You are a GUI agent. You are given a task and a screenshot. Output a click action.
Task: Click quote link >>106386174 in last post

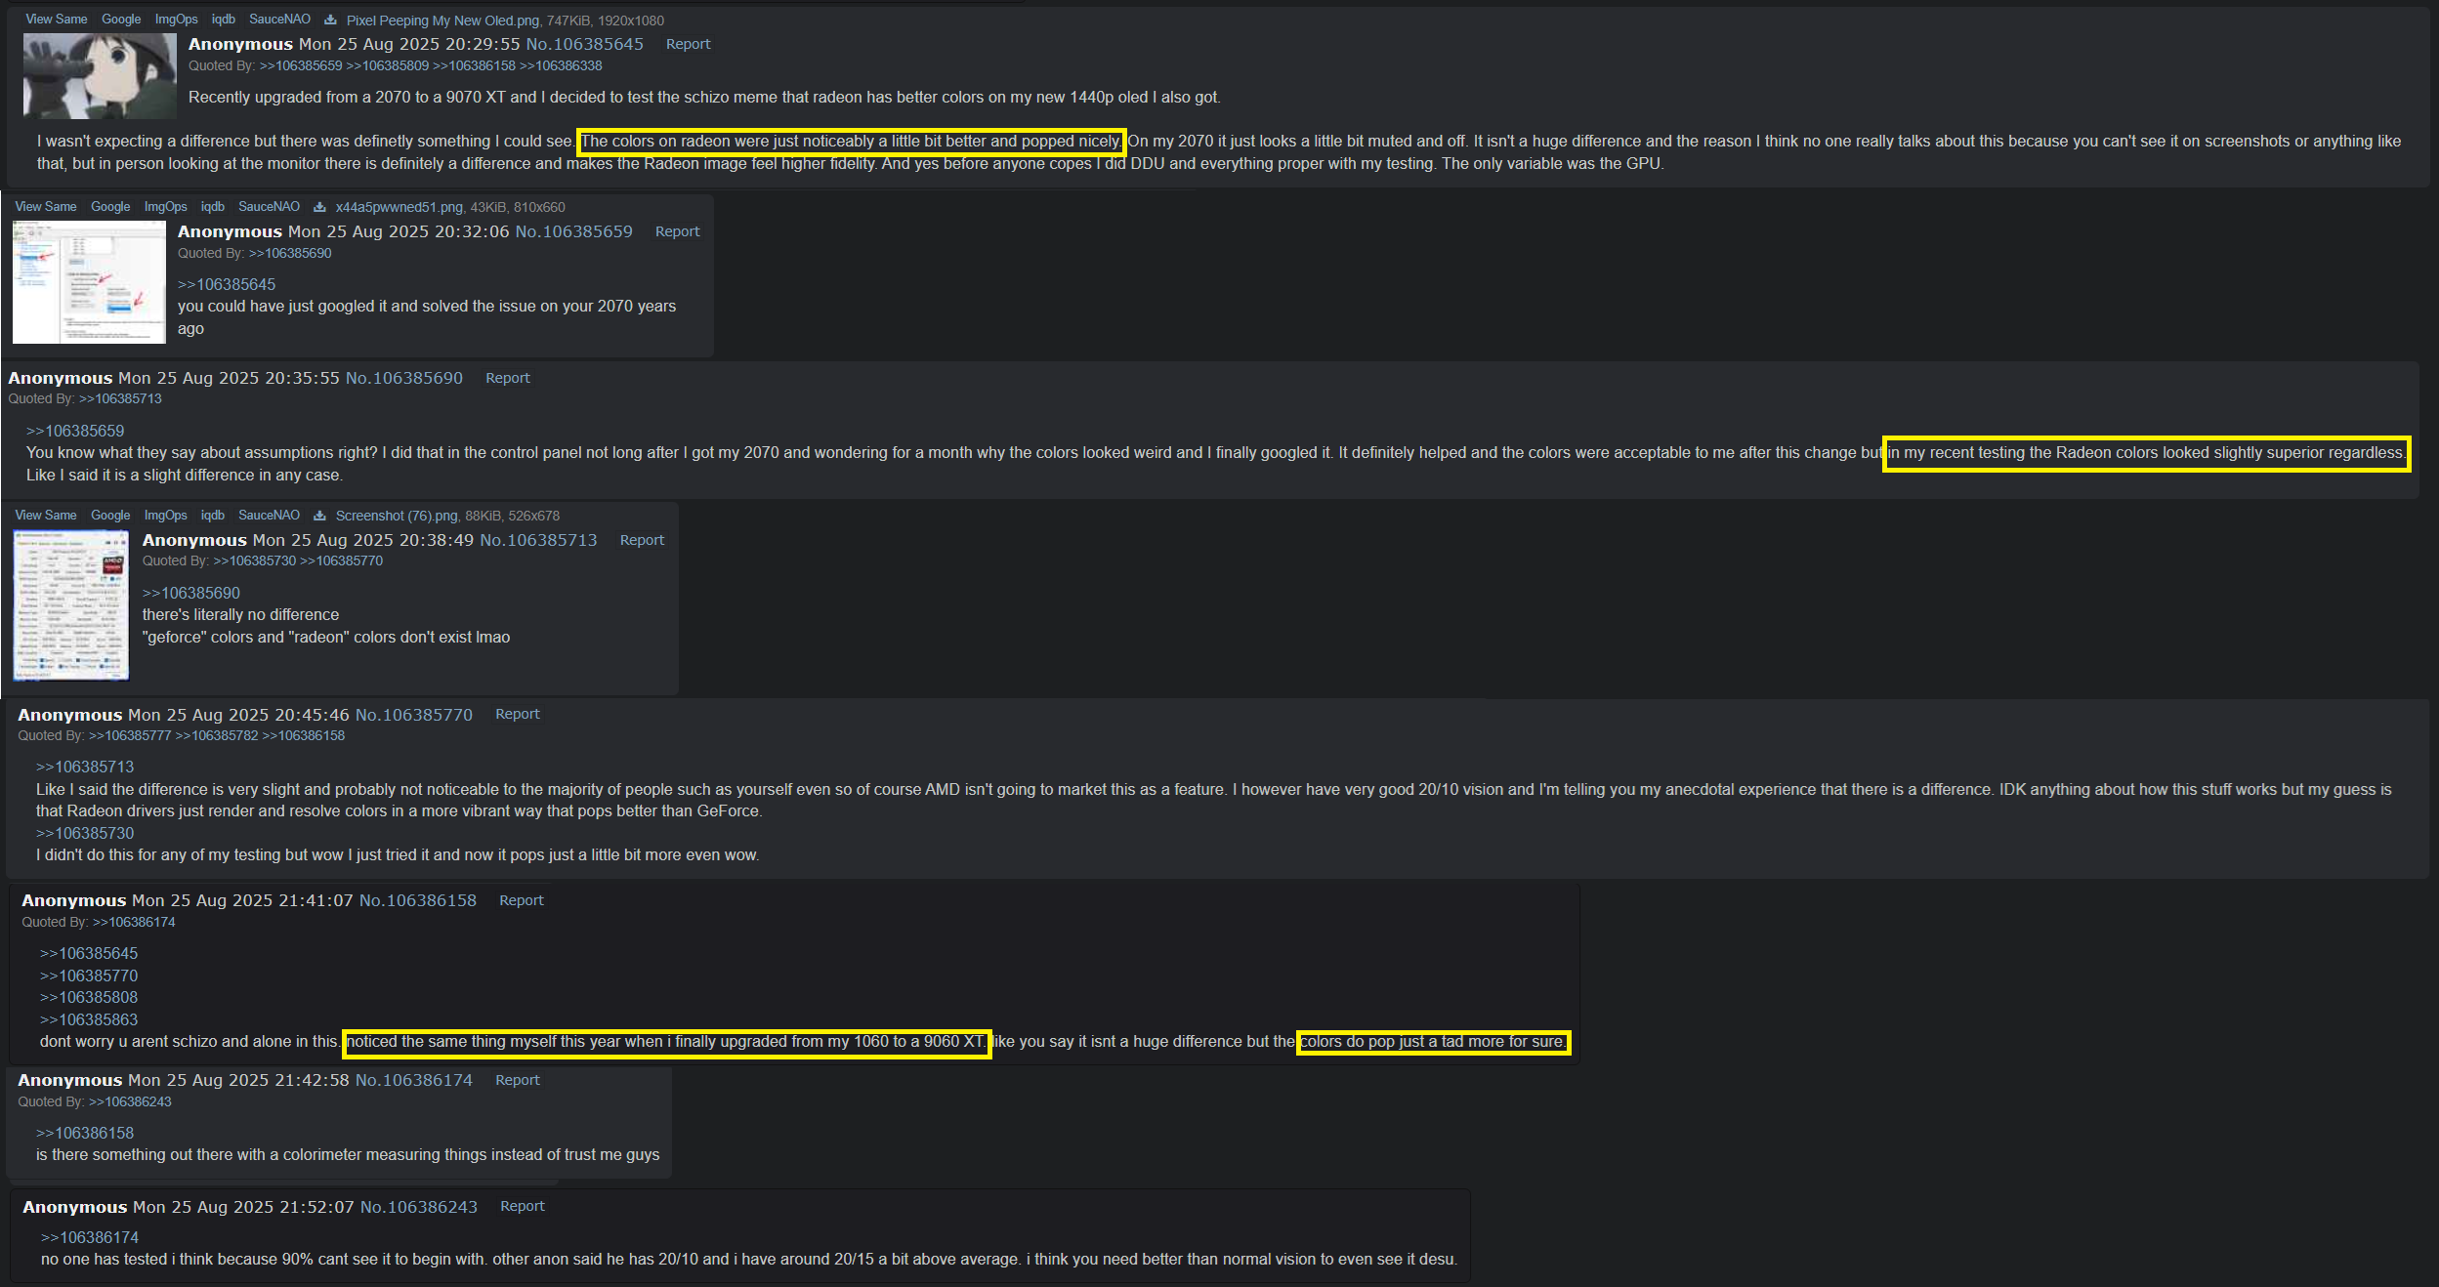[x=90, y=1237]
